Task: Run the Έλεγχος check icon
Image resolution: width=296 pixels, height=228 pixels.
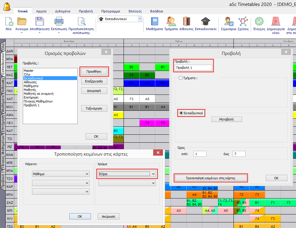Action: (259, 22)
